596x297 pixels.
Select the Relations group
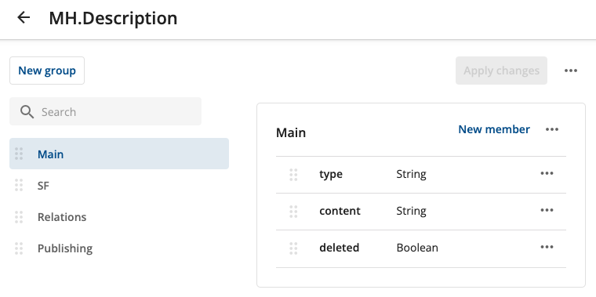coord(119,217)
